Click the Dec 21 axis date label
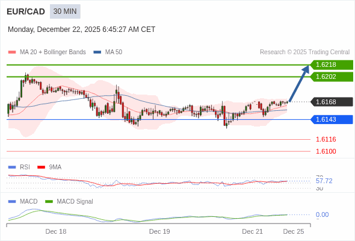This screenshot has width=355, height=241. 253,231
